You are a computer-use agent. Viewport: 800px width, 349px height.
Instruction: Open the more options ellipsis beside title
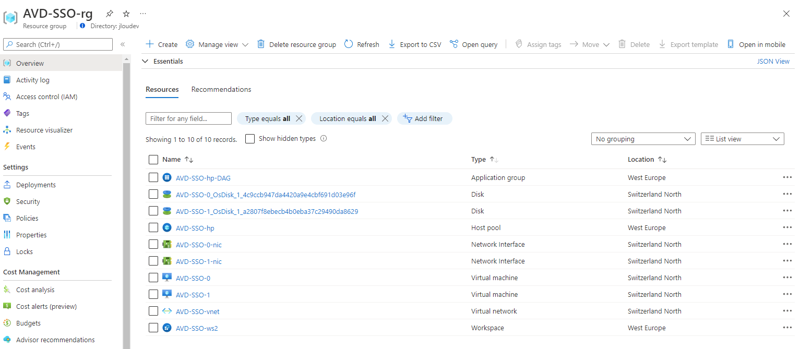point(143,14)
